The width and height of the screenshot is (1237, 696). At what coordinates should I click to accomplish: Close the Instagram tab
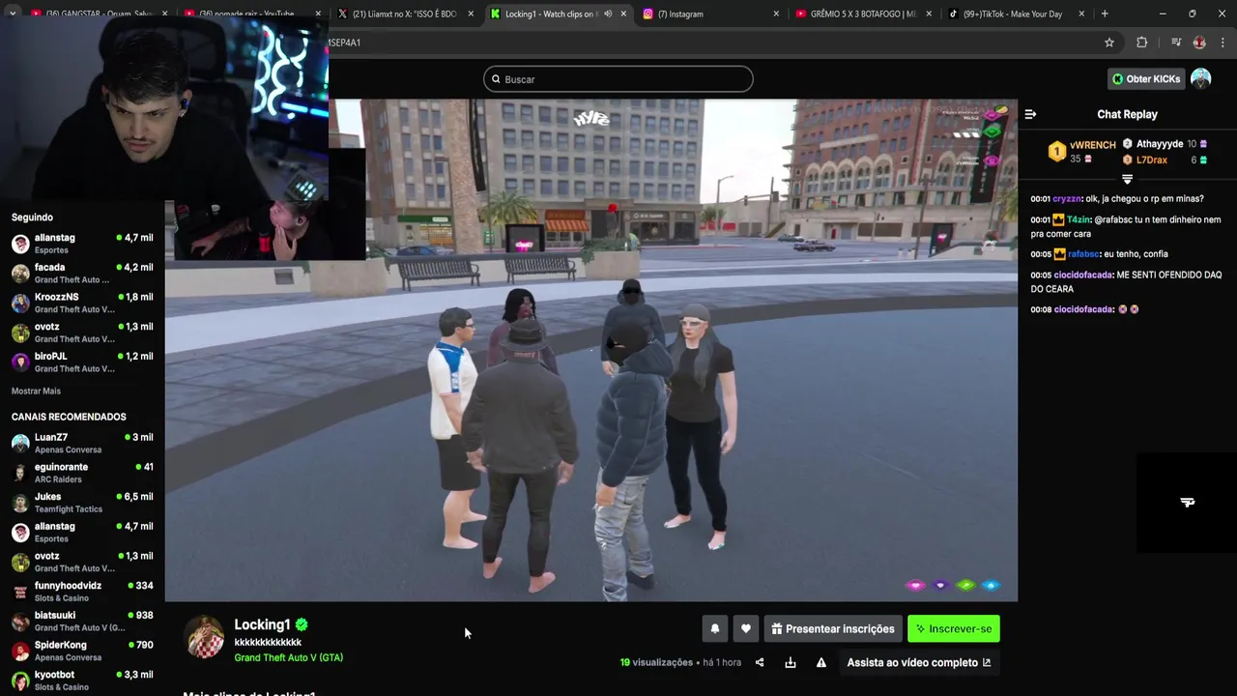click(x=776, y=14)
